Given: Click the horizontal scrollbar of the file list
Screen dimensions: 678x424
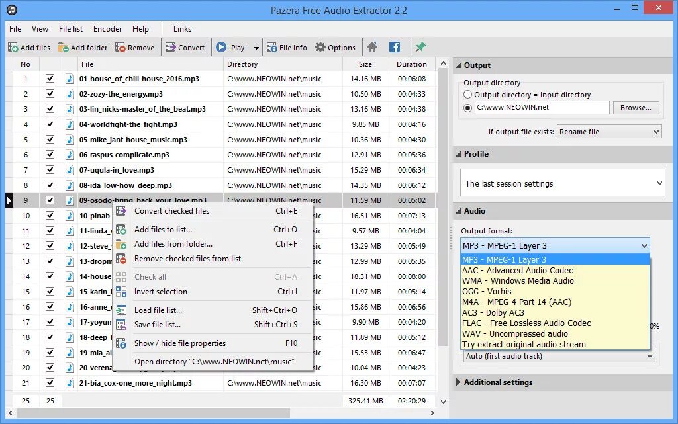Looking at the screenshot, I should (x=153, y=413).
